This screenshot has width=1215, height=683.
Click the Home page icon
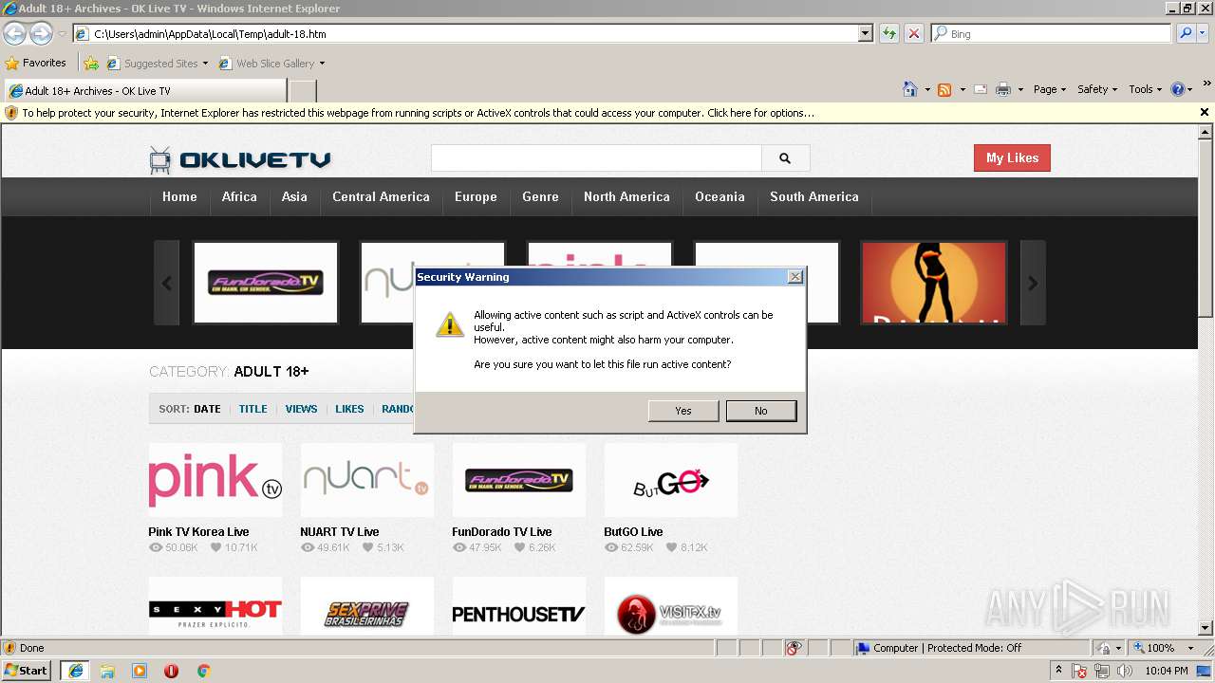pyautogui.click(x=910, y=89)
